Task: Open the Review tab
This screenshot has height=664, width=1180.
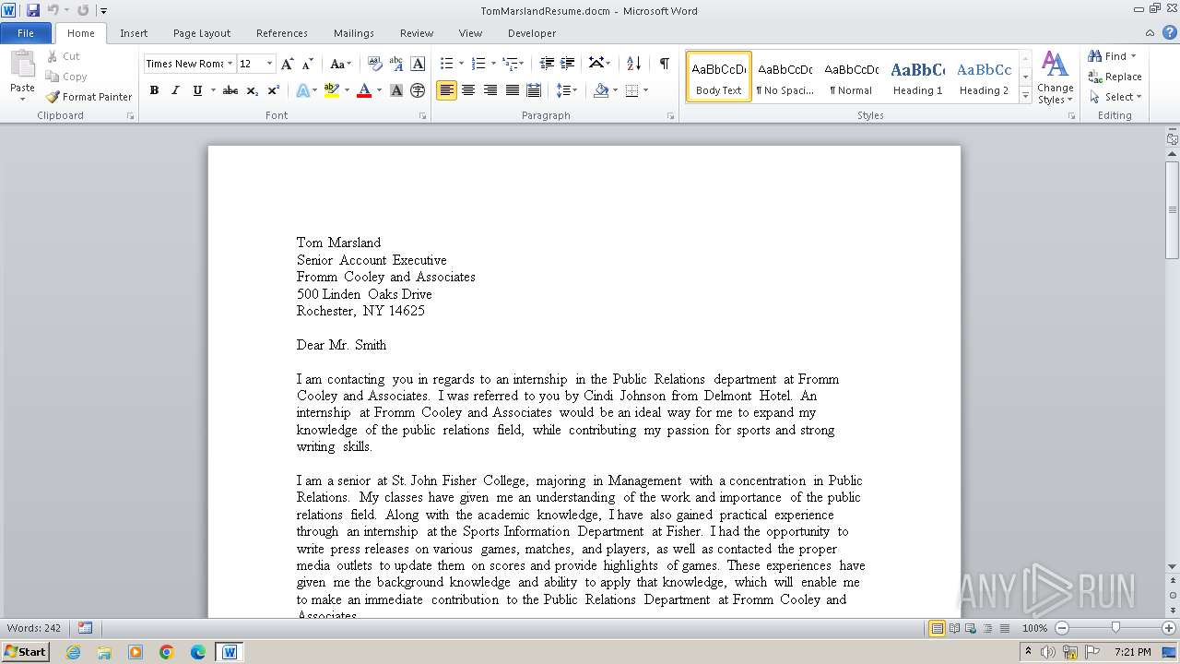Action: point(417,33)
